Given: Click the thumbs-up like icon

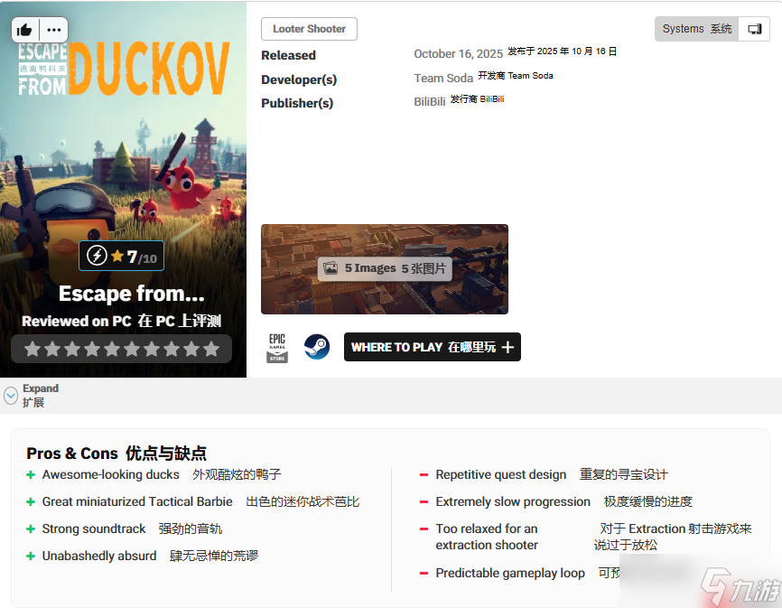Looking at the screenshot, I should [x=25, y=30].
